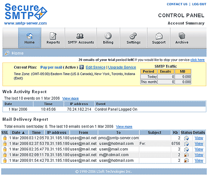Click the LOG OUT link
209x177 pixels.
[199, 4]
